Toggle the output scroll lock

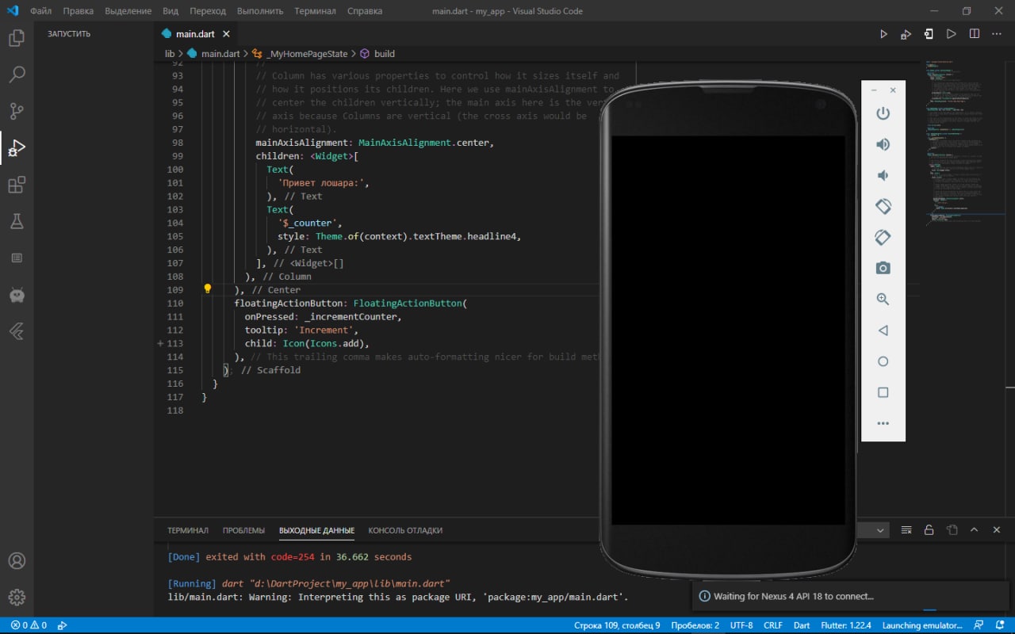tap(929, 530)
